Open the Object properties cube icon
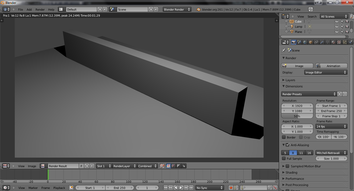 click(310, 42)
